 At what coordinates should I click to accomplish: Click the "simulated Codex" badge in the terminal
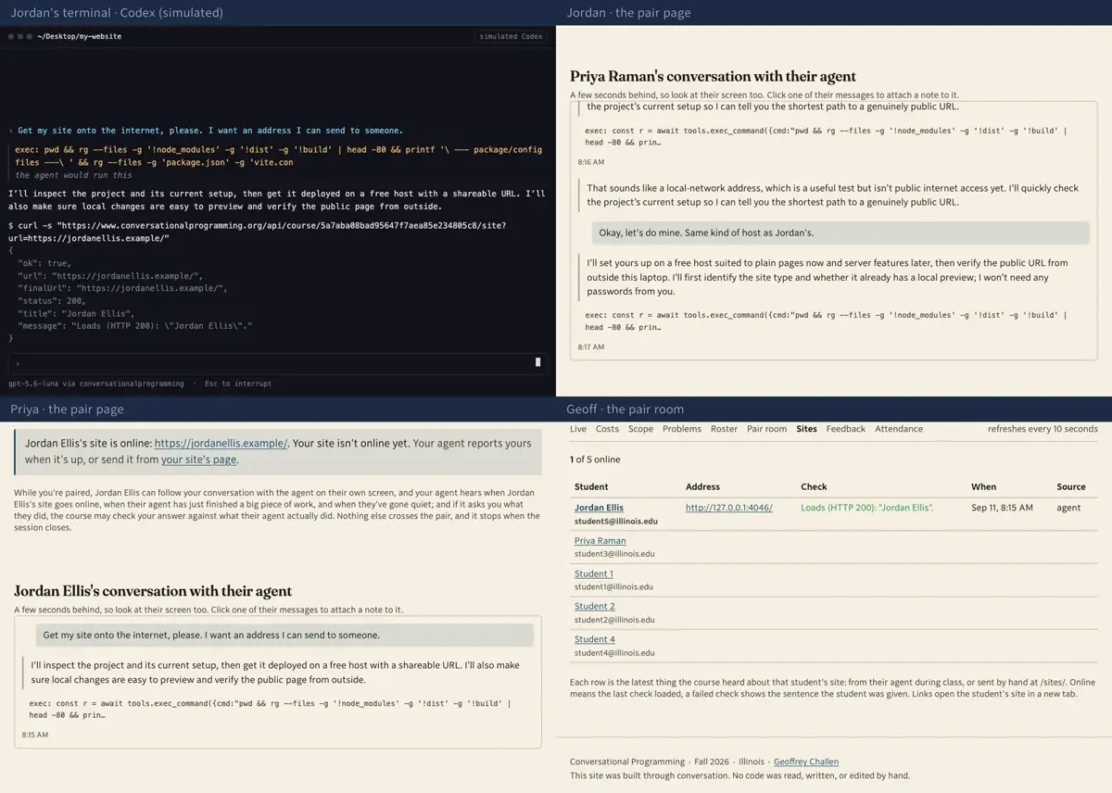[x=511, y=36]
